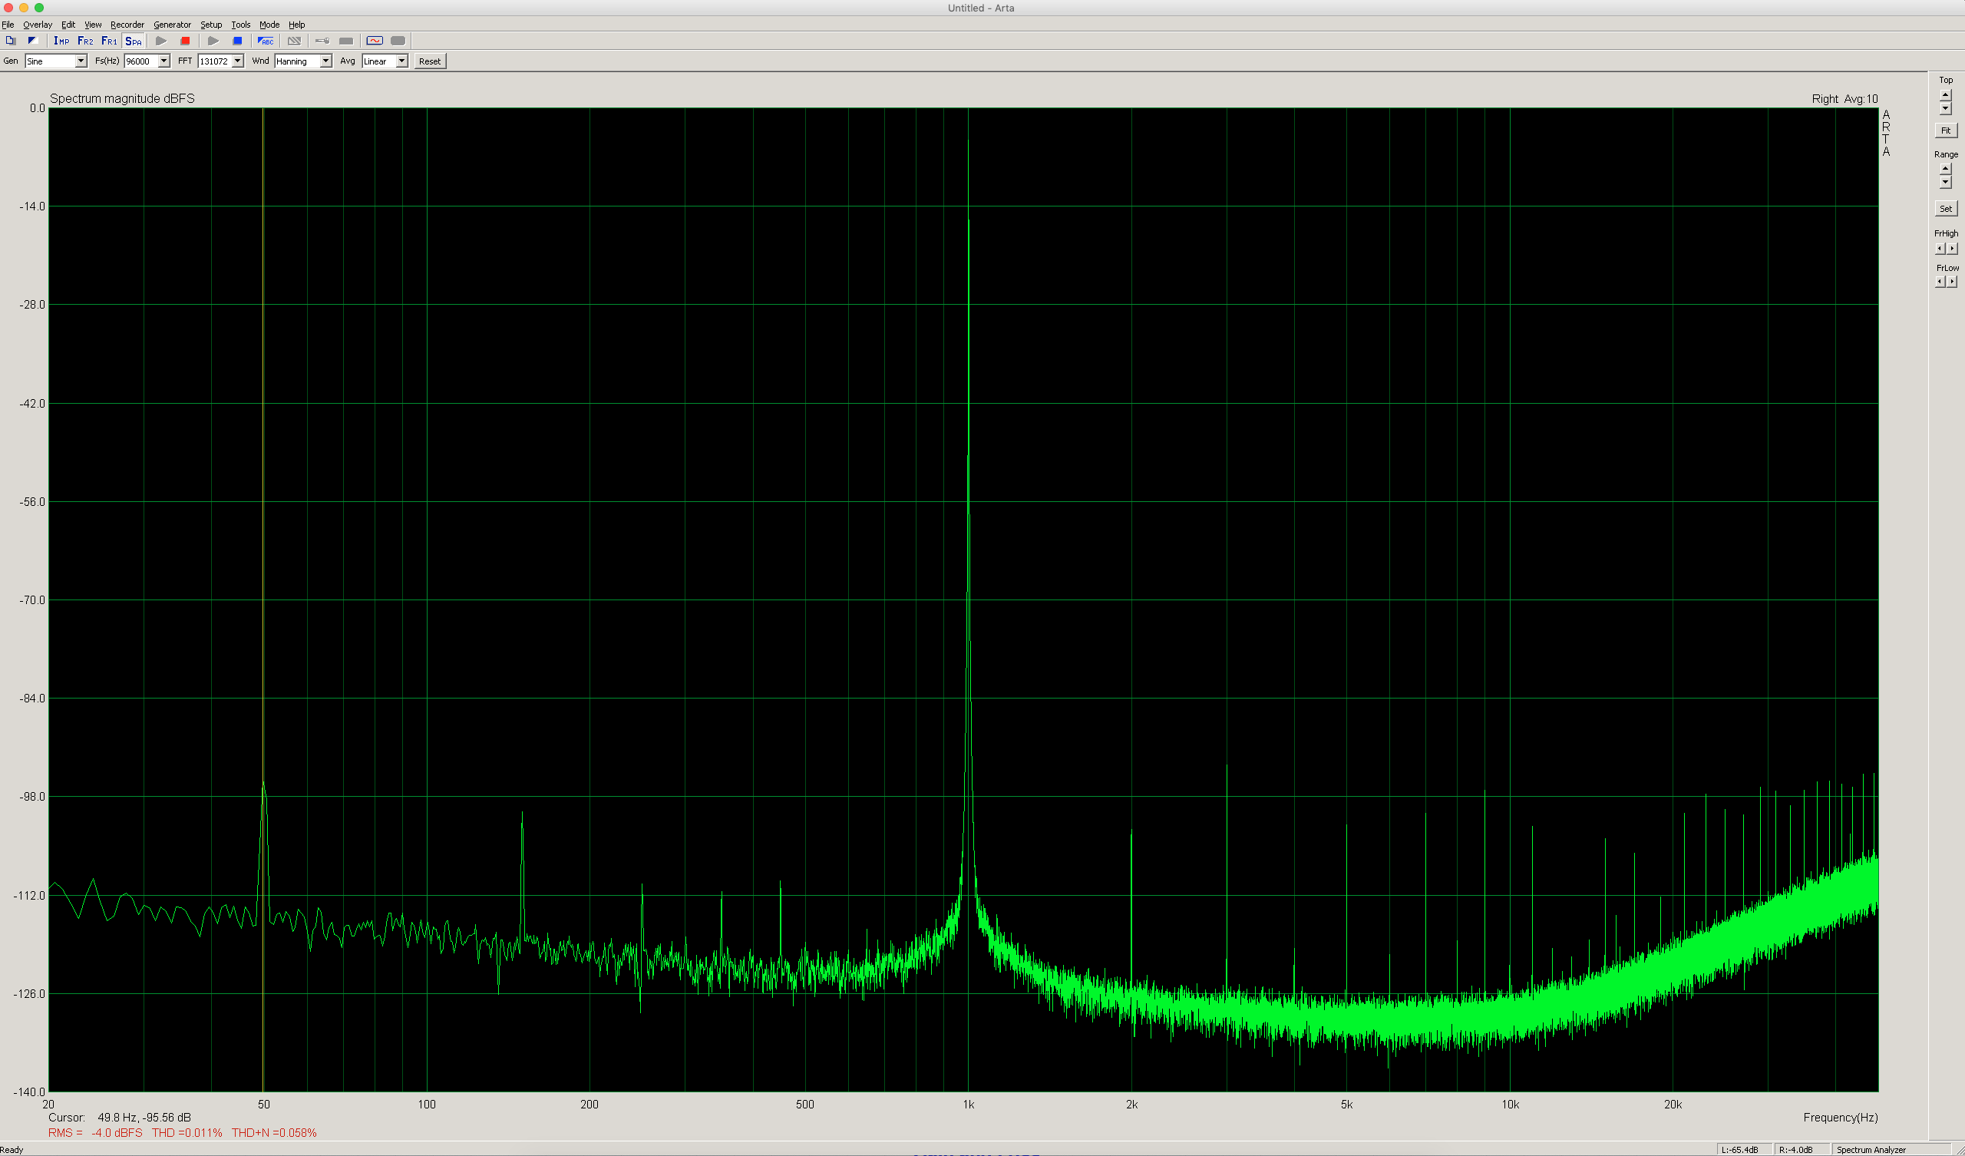1965x1156 pixels.
Task: Decrease Top level with down arrow
Action: point(1946,108)
